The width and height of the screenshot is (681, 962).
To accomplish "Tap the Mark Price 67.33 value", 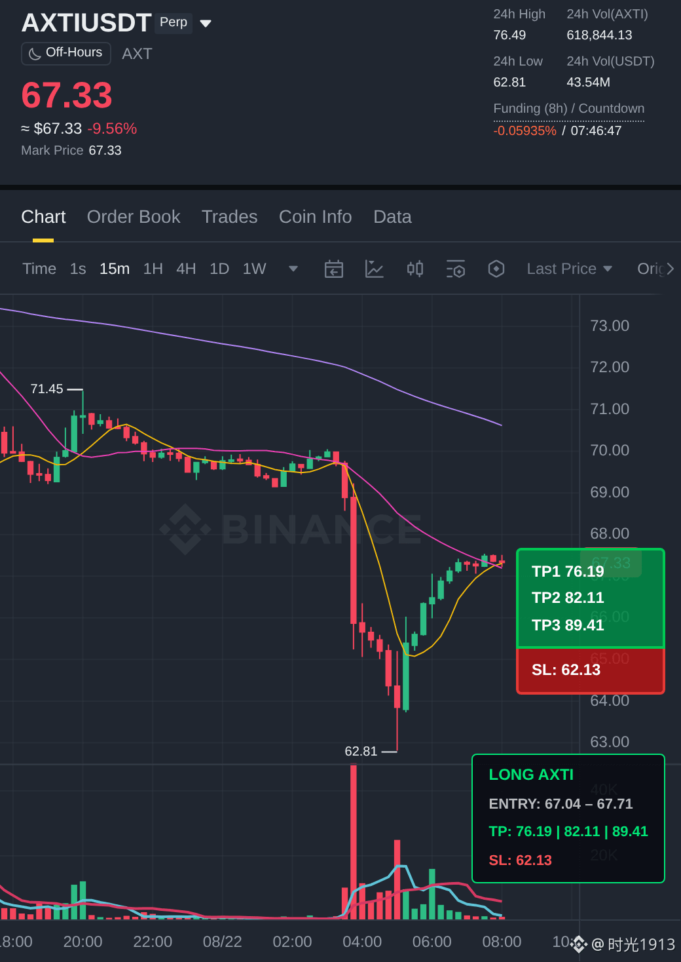I will click(x=105, y=151).
